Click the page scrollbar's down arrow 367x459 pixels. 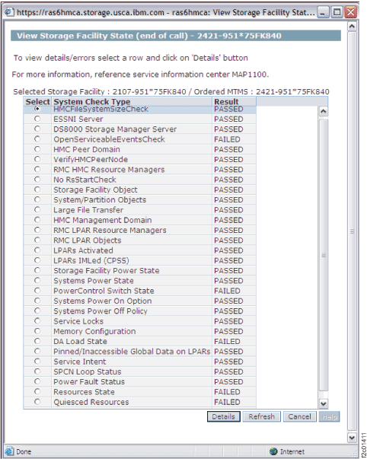(352, 438)
